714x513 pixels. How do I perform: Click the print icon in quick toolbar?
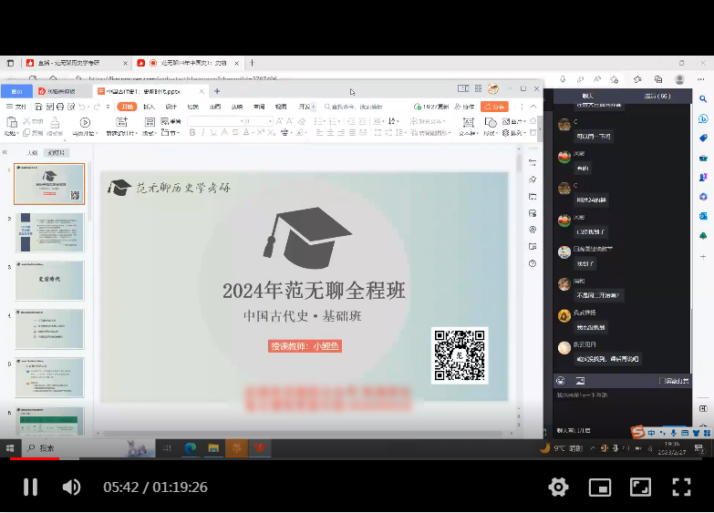tap(60, 107)
